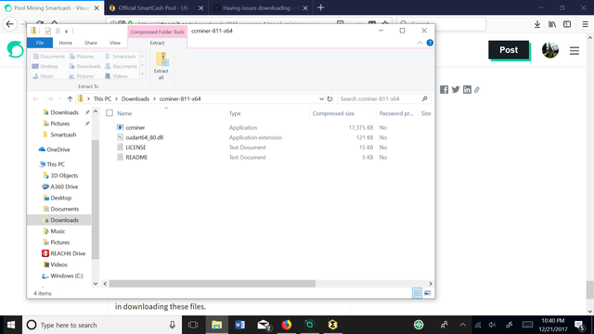This screenshot has height=334, width=594.
Task: Click the properties checkmark quick access icon
Action: (x=47, y=31)
